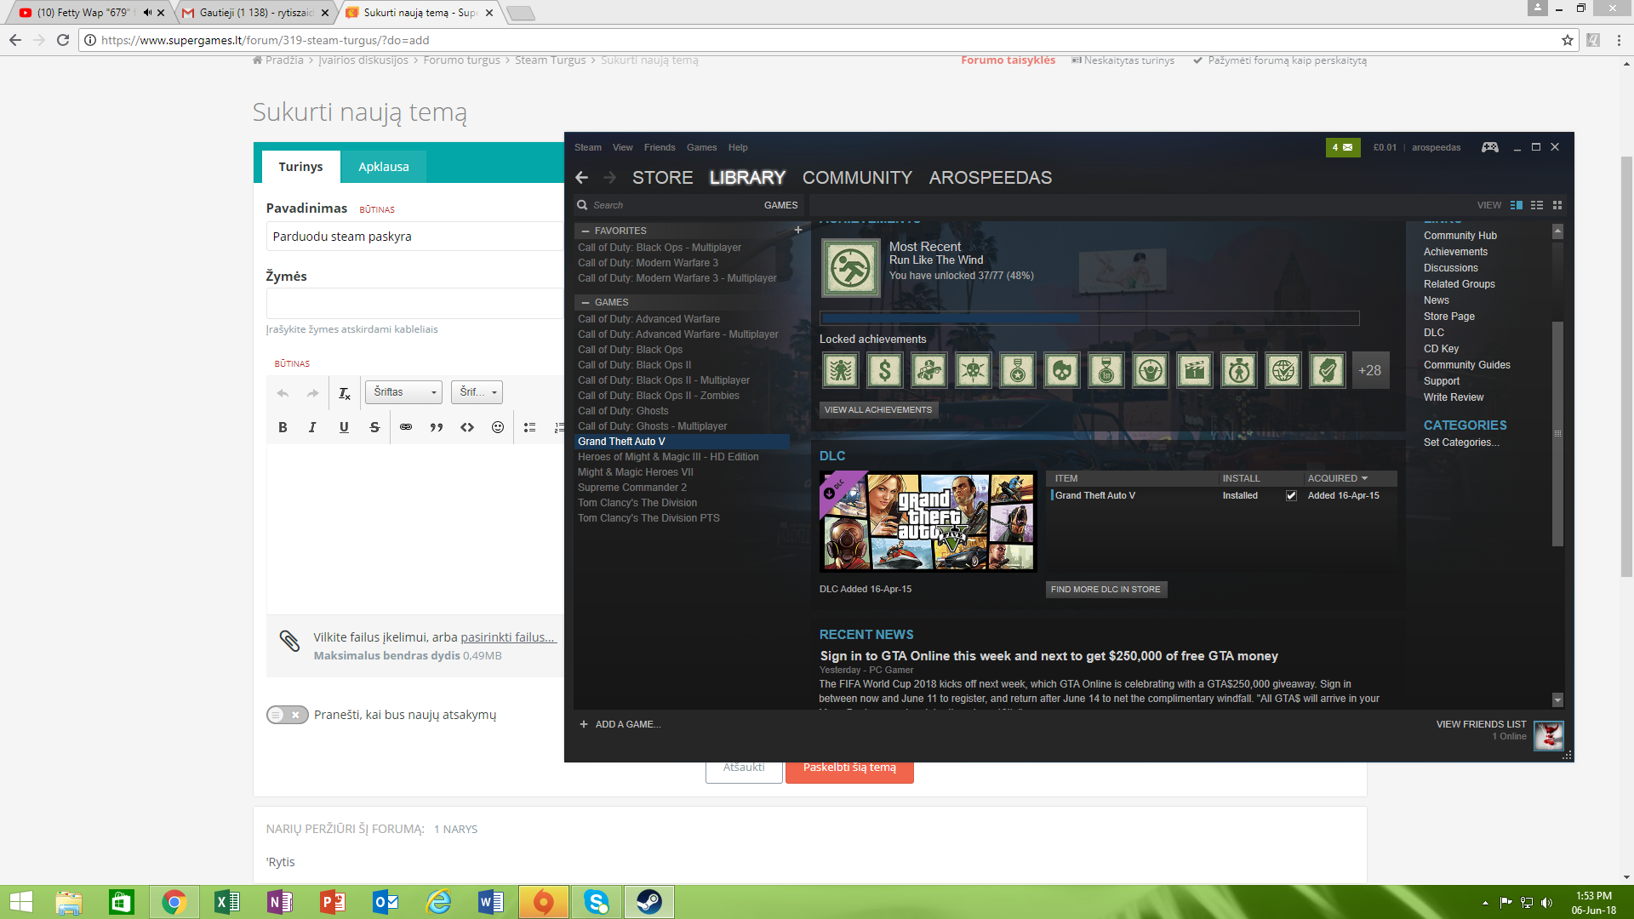Toggle Grand Theft Auto V DLC install checkbox
Viewport: 1634px width, 919px height.
coord(1291,495)
